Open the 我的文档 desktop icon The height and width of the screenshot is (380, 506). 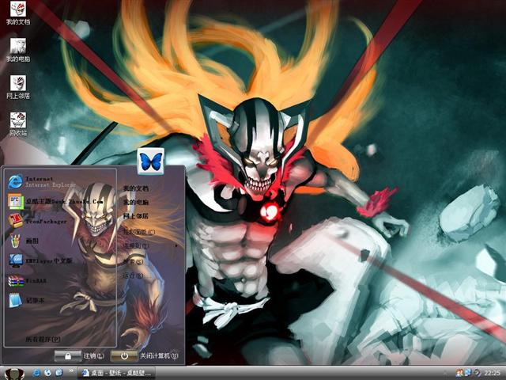pyautogui.click(x=18, y=13)
